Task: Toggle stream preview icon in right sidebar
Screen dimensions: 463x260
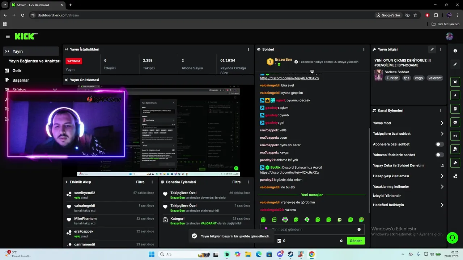Action: tap(455, 82)
